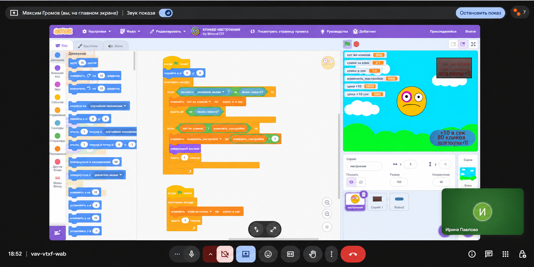The width and height of the screenshot is (534, 267).
Task: Click the Направление field showing 90
Action: (441, 182)
